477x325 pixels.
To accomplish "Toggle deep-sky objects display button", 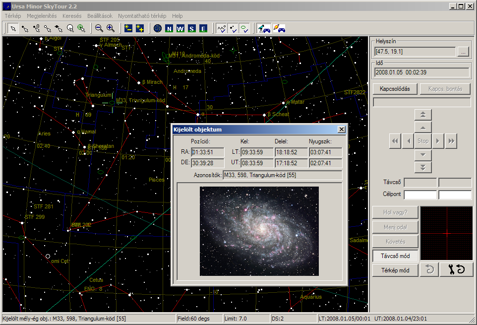I will click(x=244, y=28).
